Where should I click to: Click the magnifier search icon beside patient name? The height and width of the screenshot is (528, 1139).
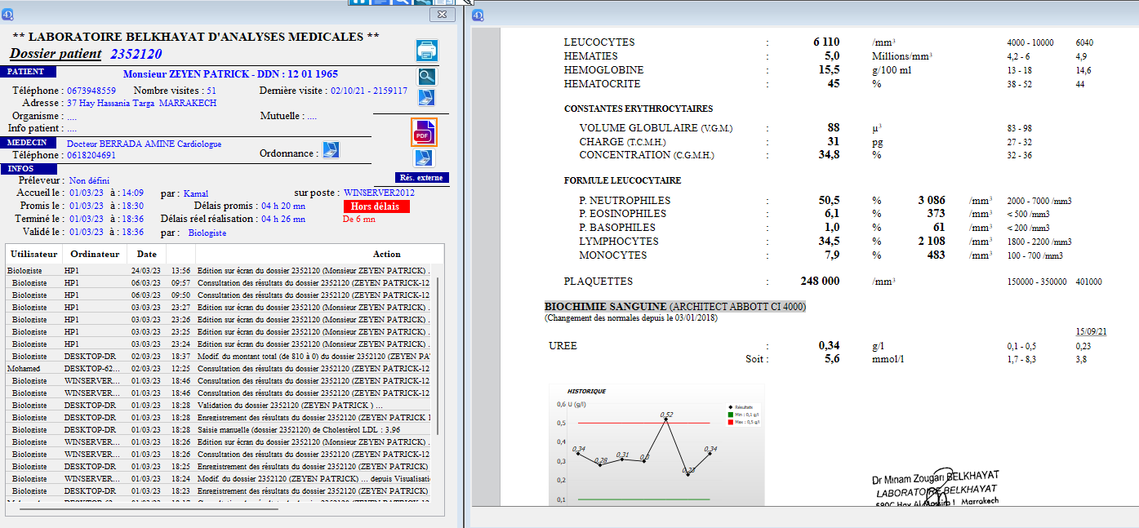pos(426,77)
